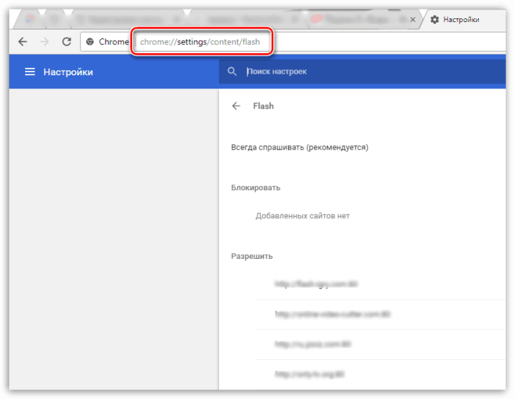Click the Всегда спрашивать (рекомендуется) option
The height and width of the screenshot is (399, 515).
(x=300, y=148)
